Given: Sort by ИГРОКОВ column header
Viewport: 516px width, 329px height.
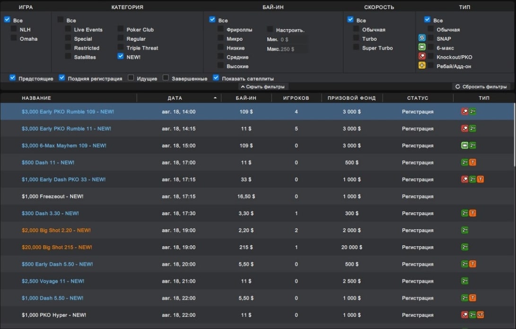Looking at the screenshot, I should (296, 98).
